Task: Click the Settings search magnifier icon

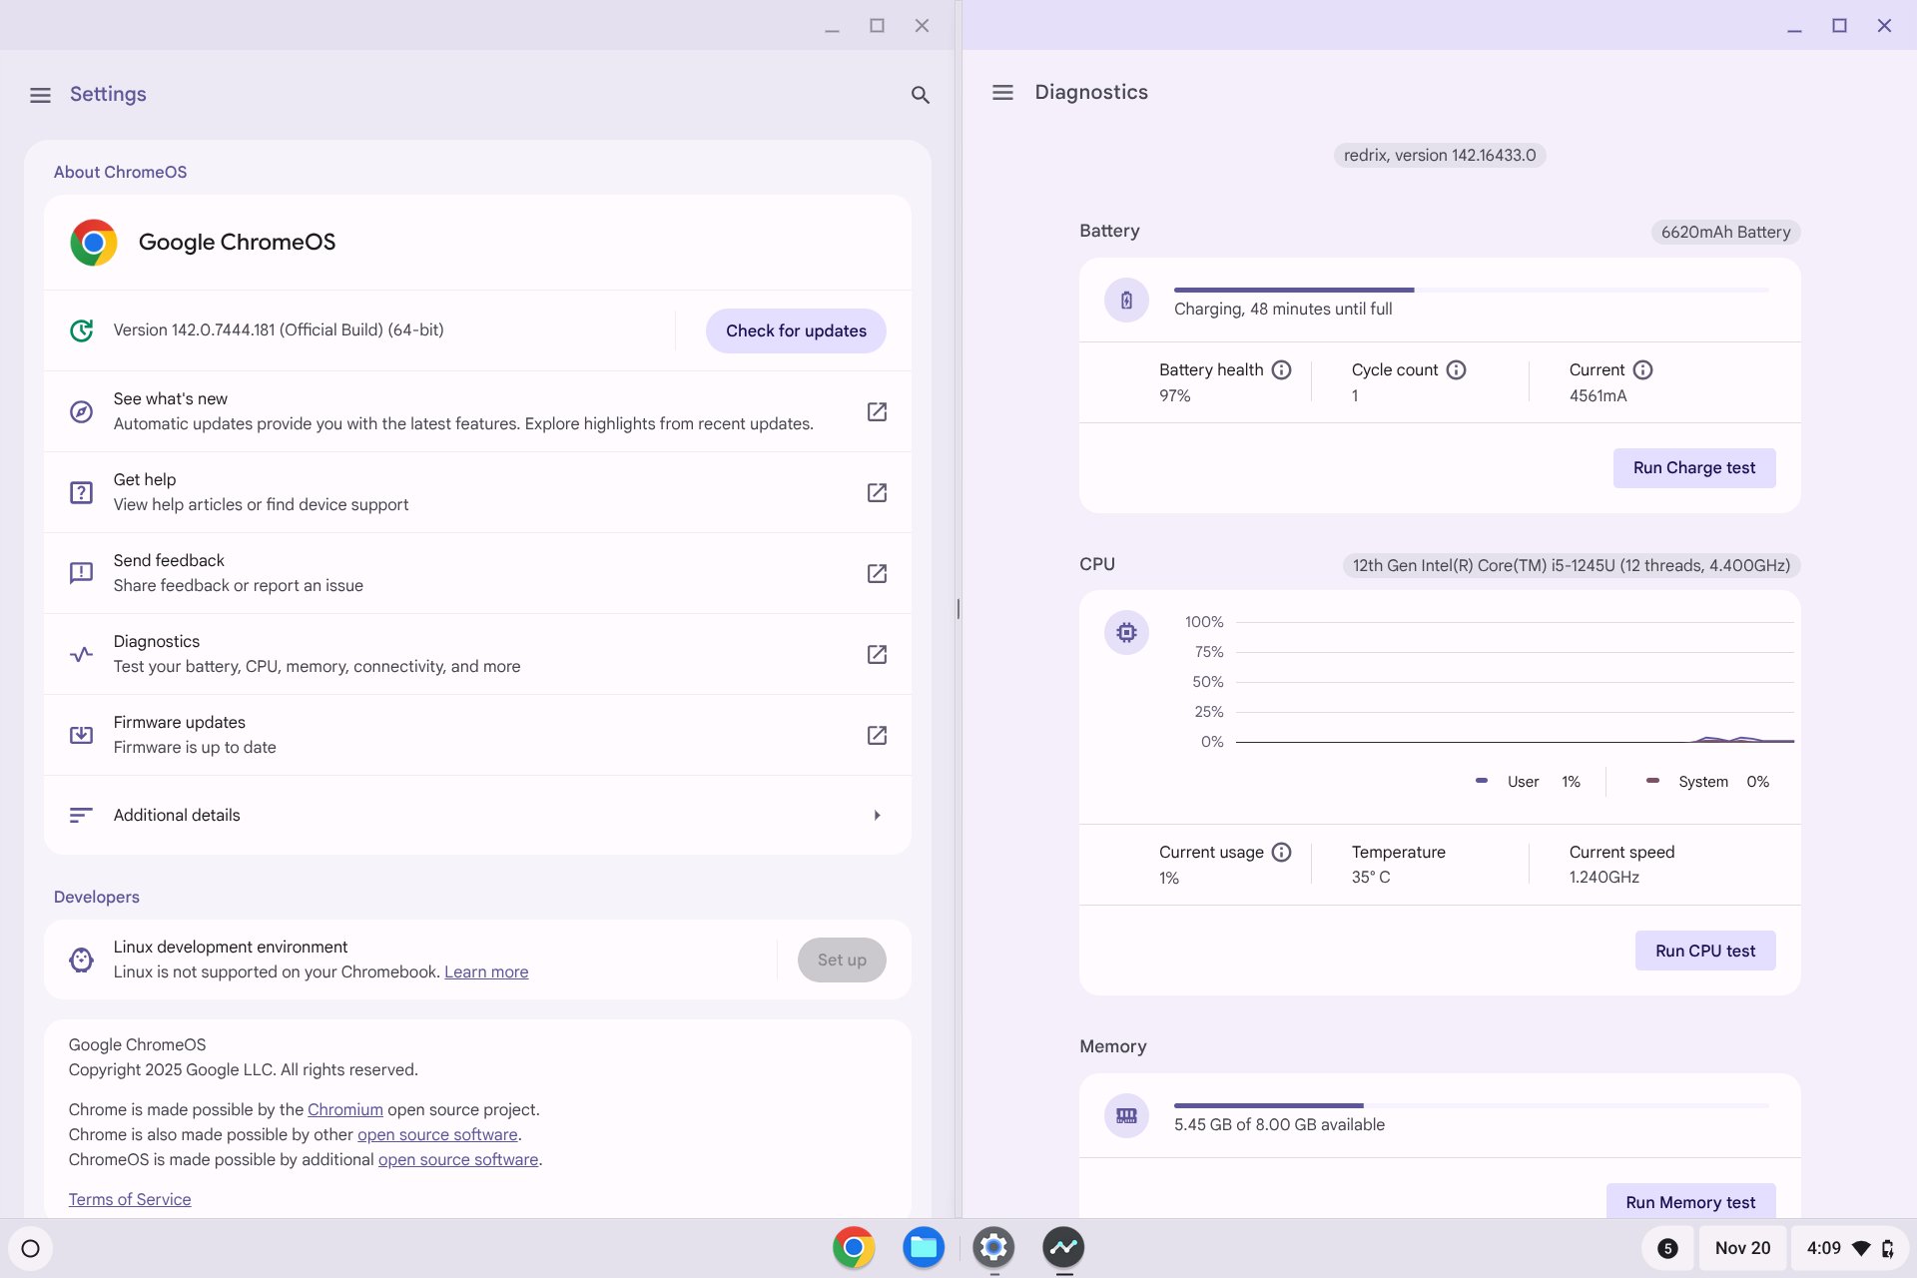Action: tap(920, 95)
